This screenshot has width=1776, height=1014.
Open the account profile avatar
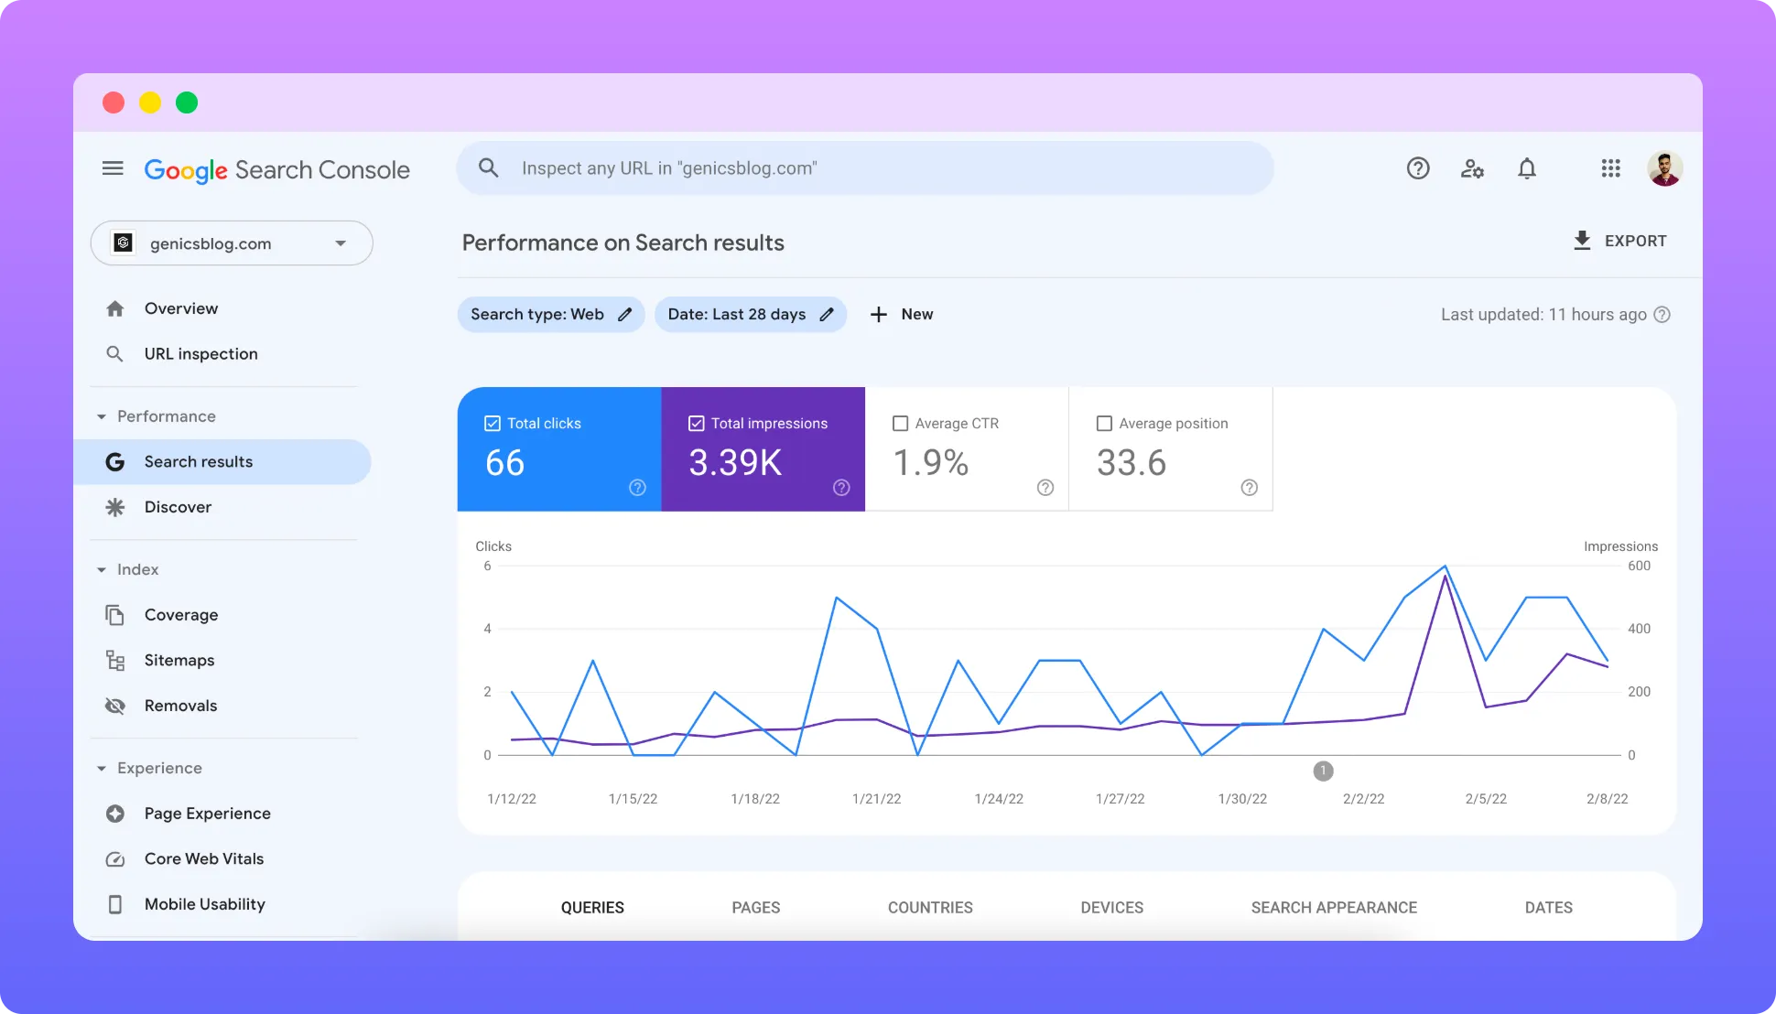pyautogui.click(x=1665, y=168)
